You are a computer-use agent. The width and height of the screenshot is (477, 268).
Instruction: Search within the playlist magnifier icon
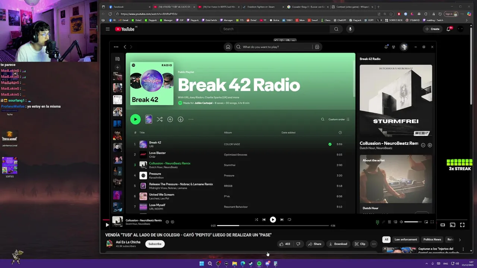(x=323, y=119)
